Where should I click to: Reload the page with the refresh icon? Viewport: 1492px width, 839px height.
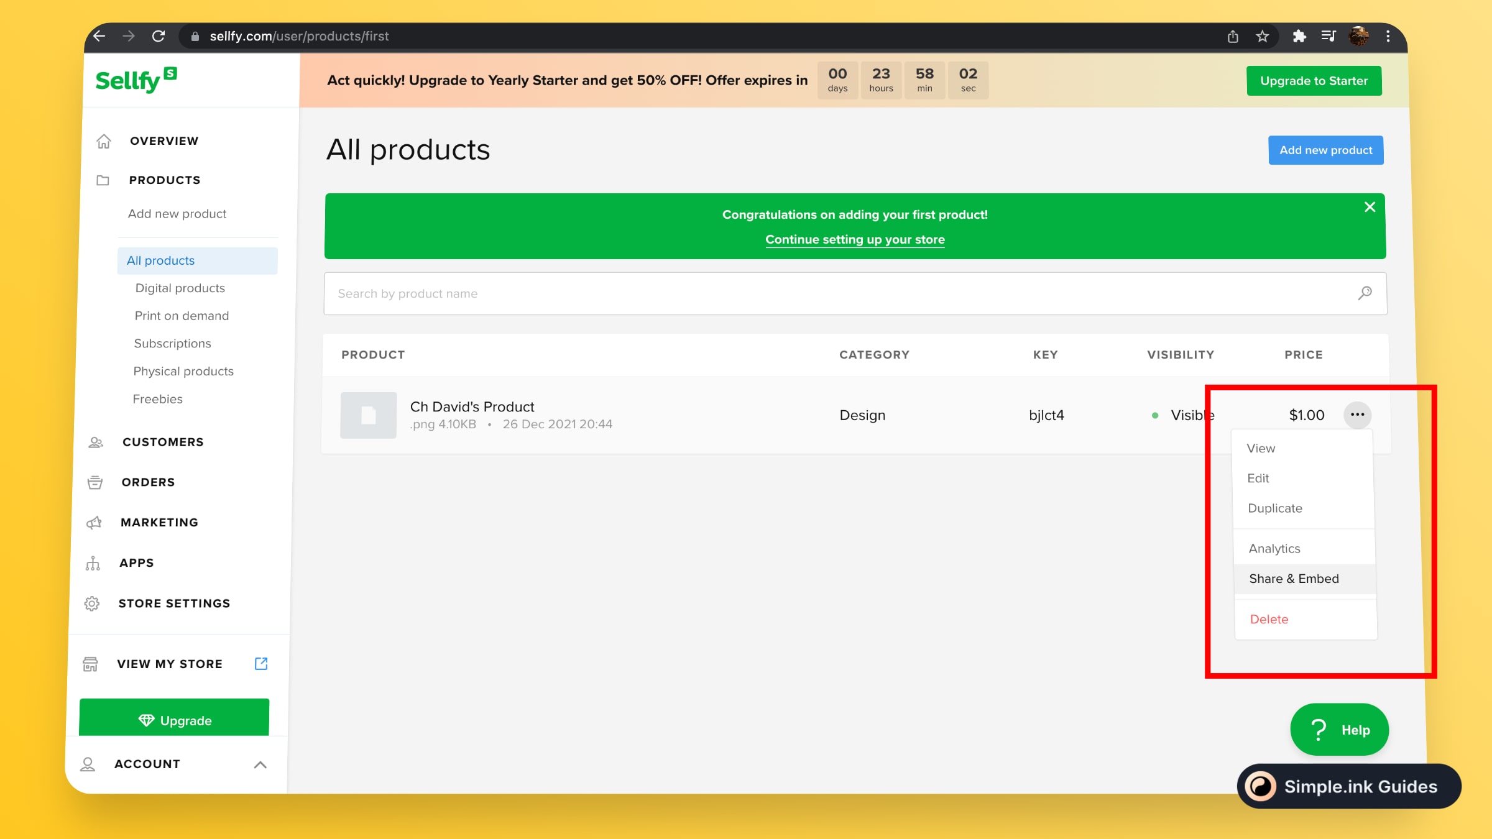pyautogui.click(x=159, y=36)
